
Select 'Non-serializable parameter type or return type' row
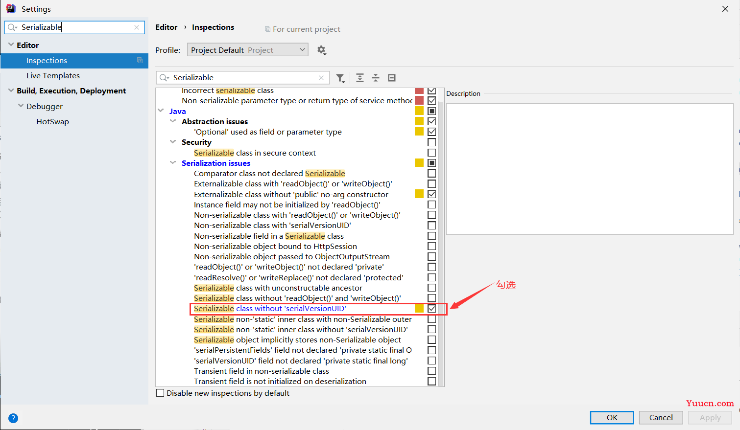coord(296,101)
